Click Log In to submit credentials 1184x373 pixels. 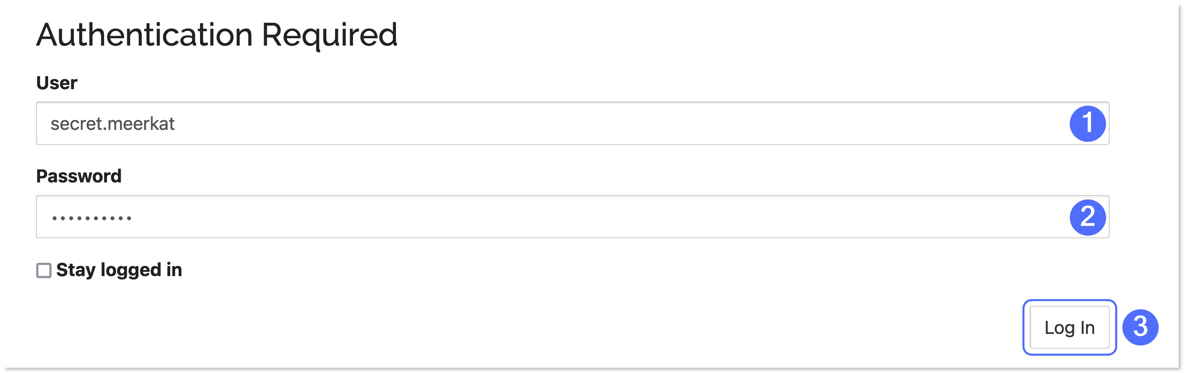point(1070,327)
